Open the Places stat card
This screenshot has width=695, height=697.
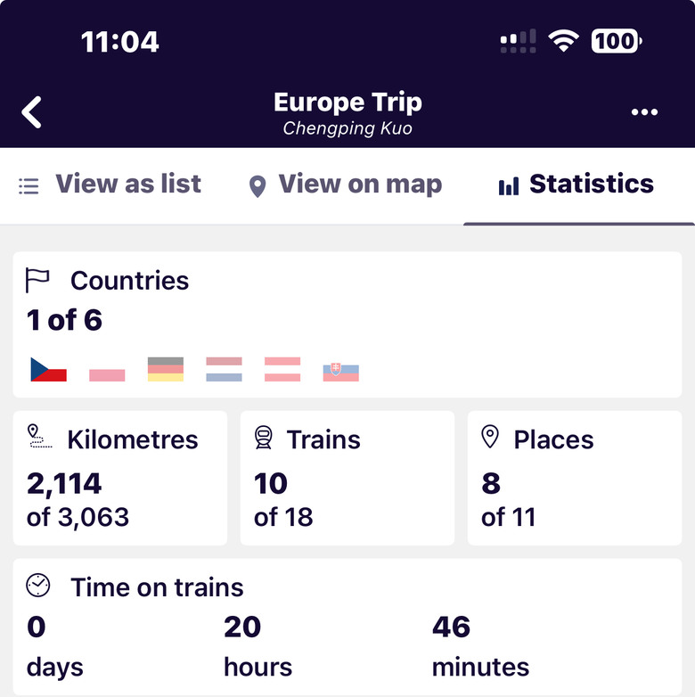(x=575, y=478)
